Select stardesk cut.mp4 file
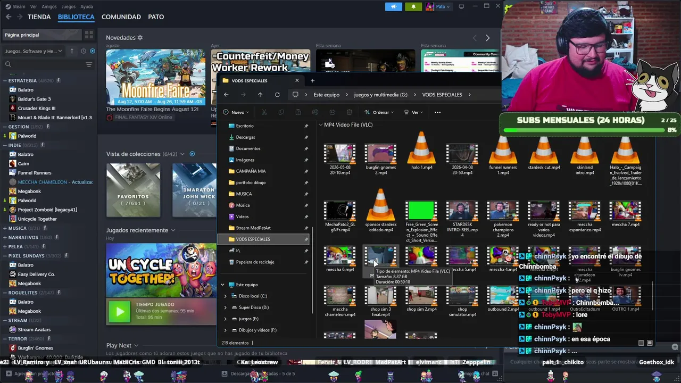Screen dimensions: 681x383 coord(544,152)
